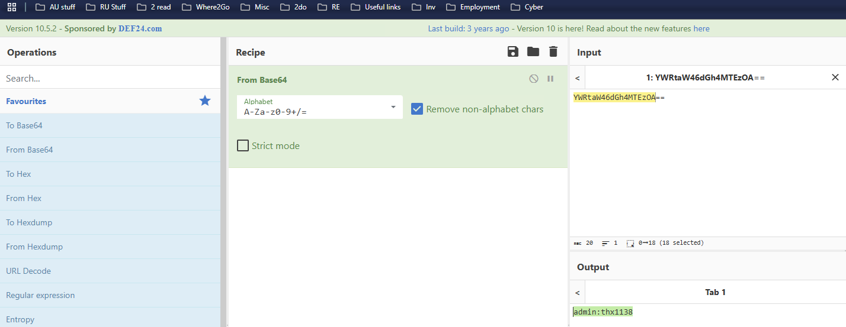
Task: Close input tab with the X icon
Action: [835, 77]
